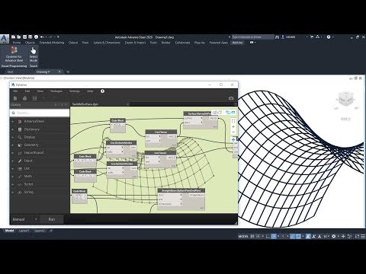This screenshot has height=274, width=366.
Task: Launch Dynamo for Advance Steel ribbon button
Action: (14, 54)
